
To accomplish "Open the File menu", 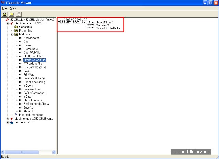I will coord(4,8).
